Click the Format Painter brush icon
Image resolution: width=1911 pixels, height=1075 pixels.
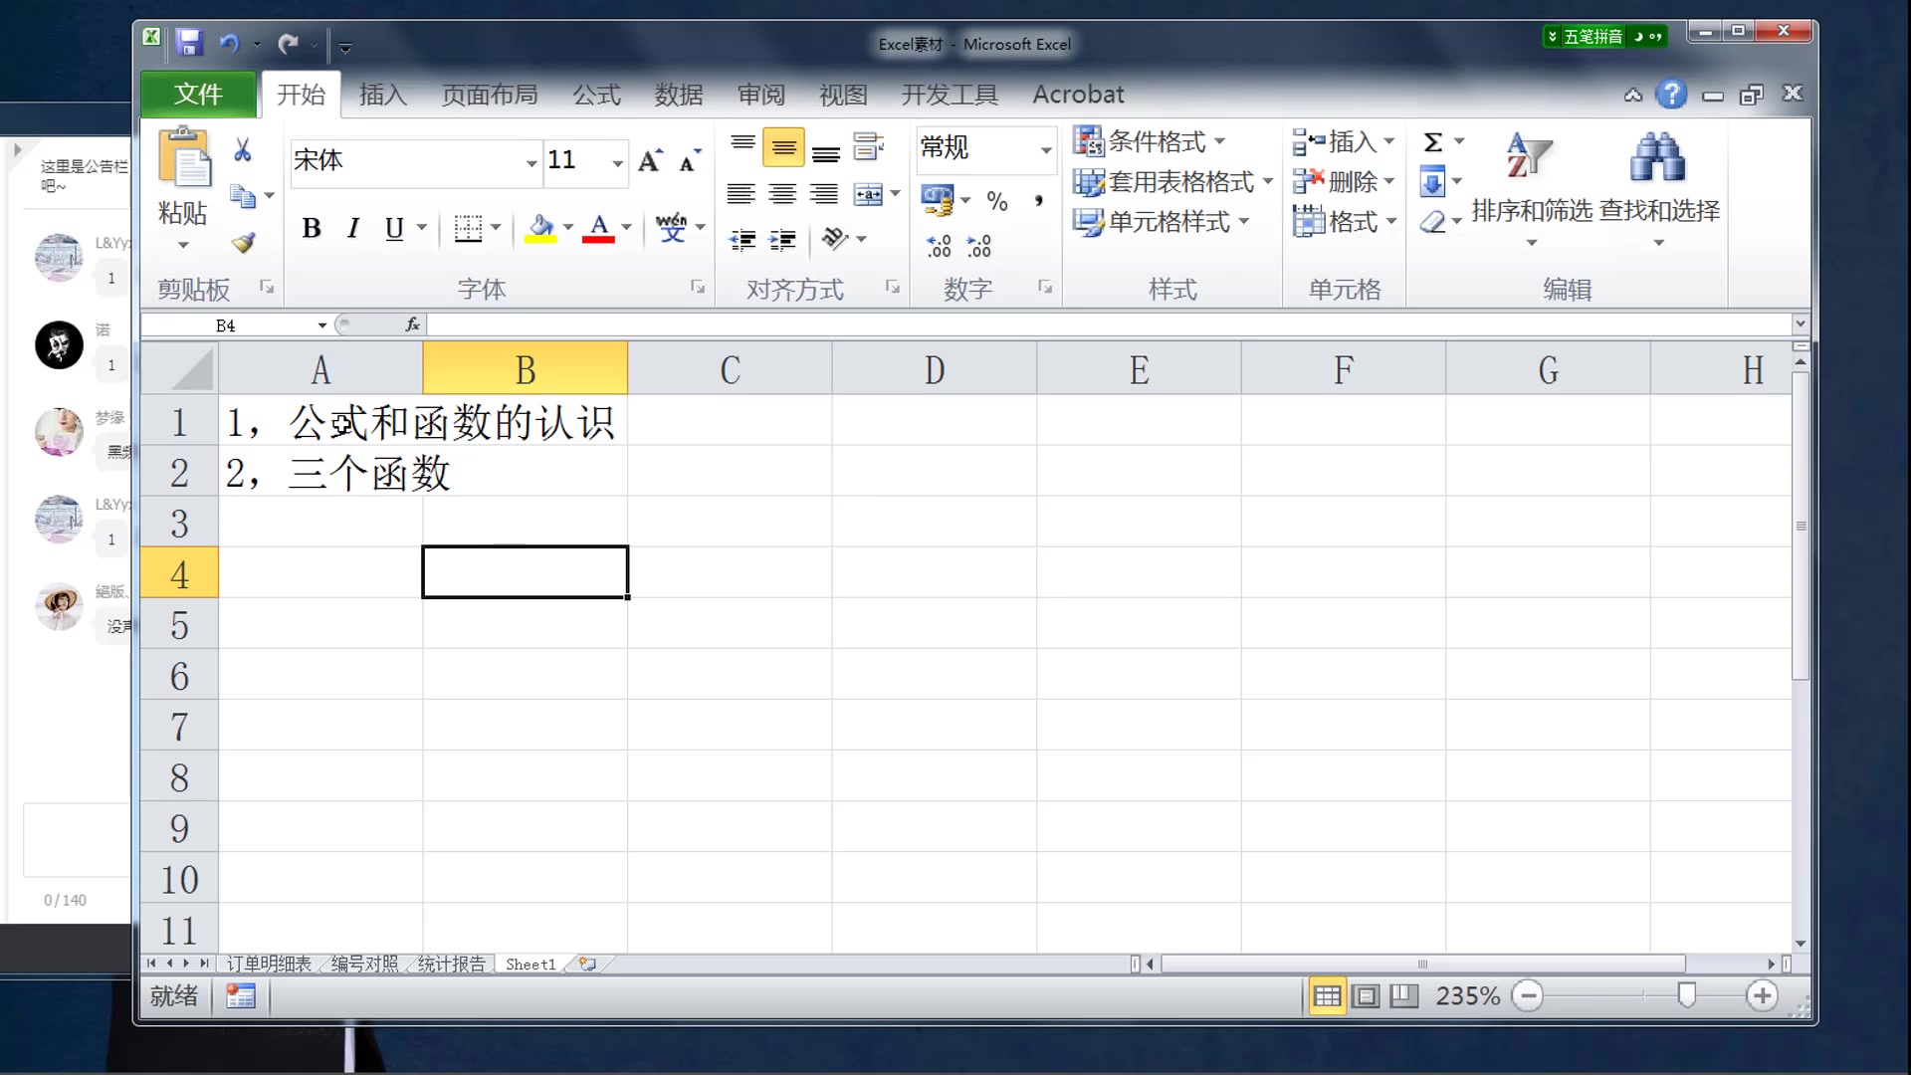[243, 243]
